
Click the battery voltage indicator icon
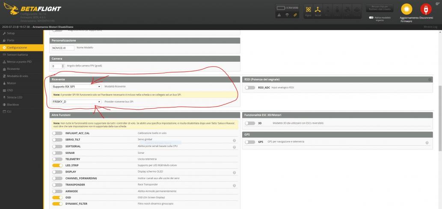pos(281,8)
